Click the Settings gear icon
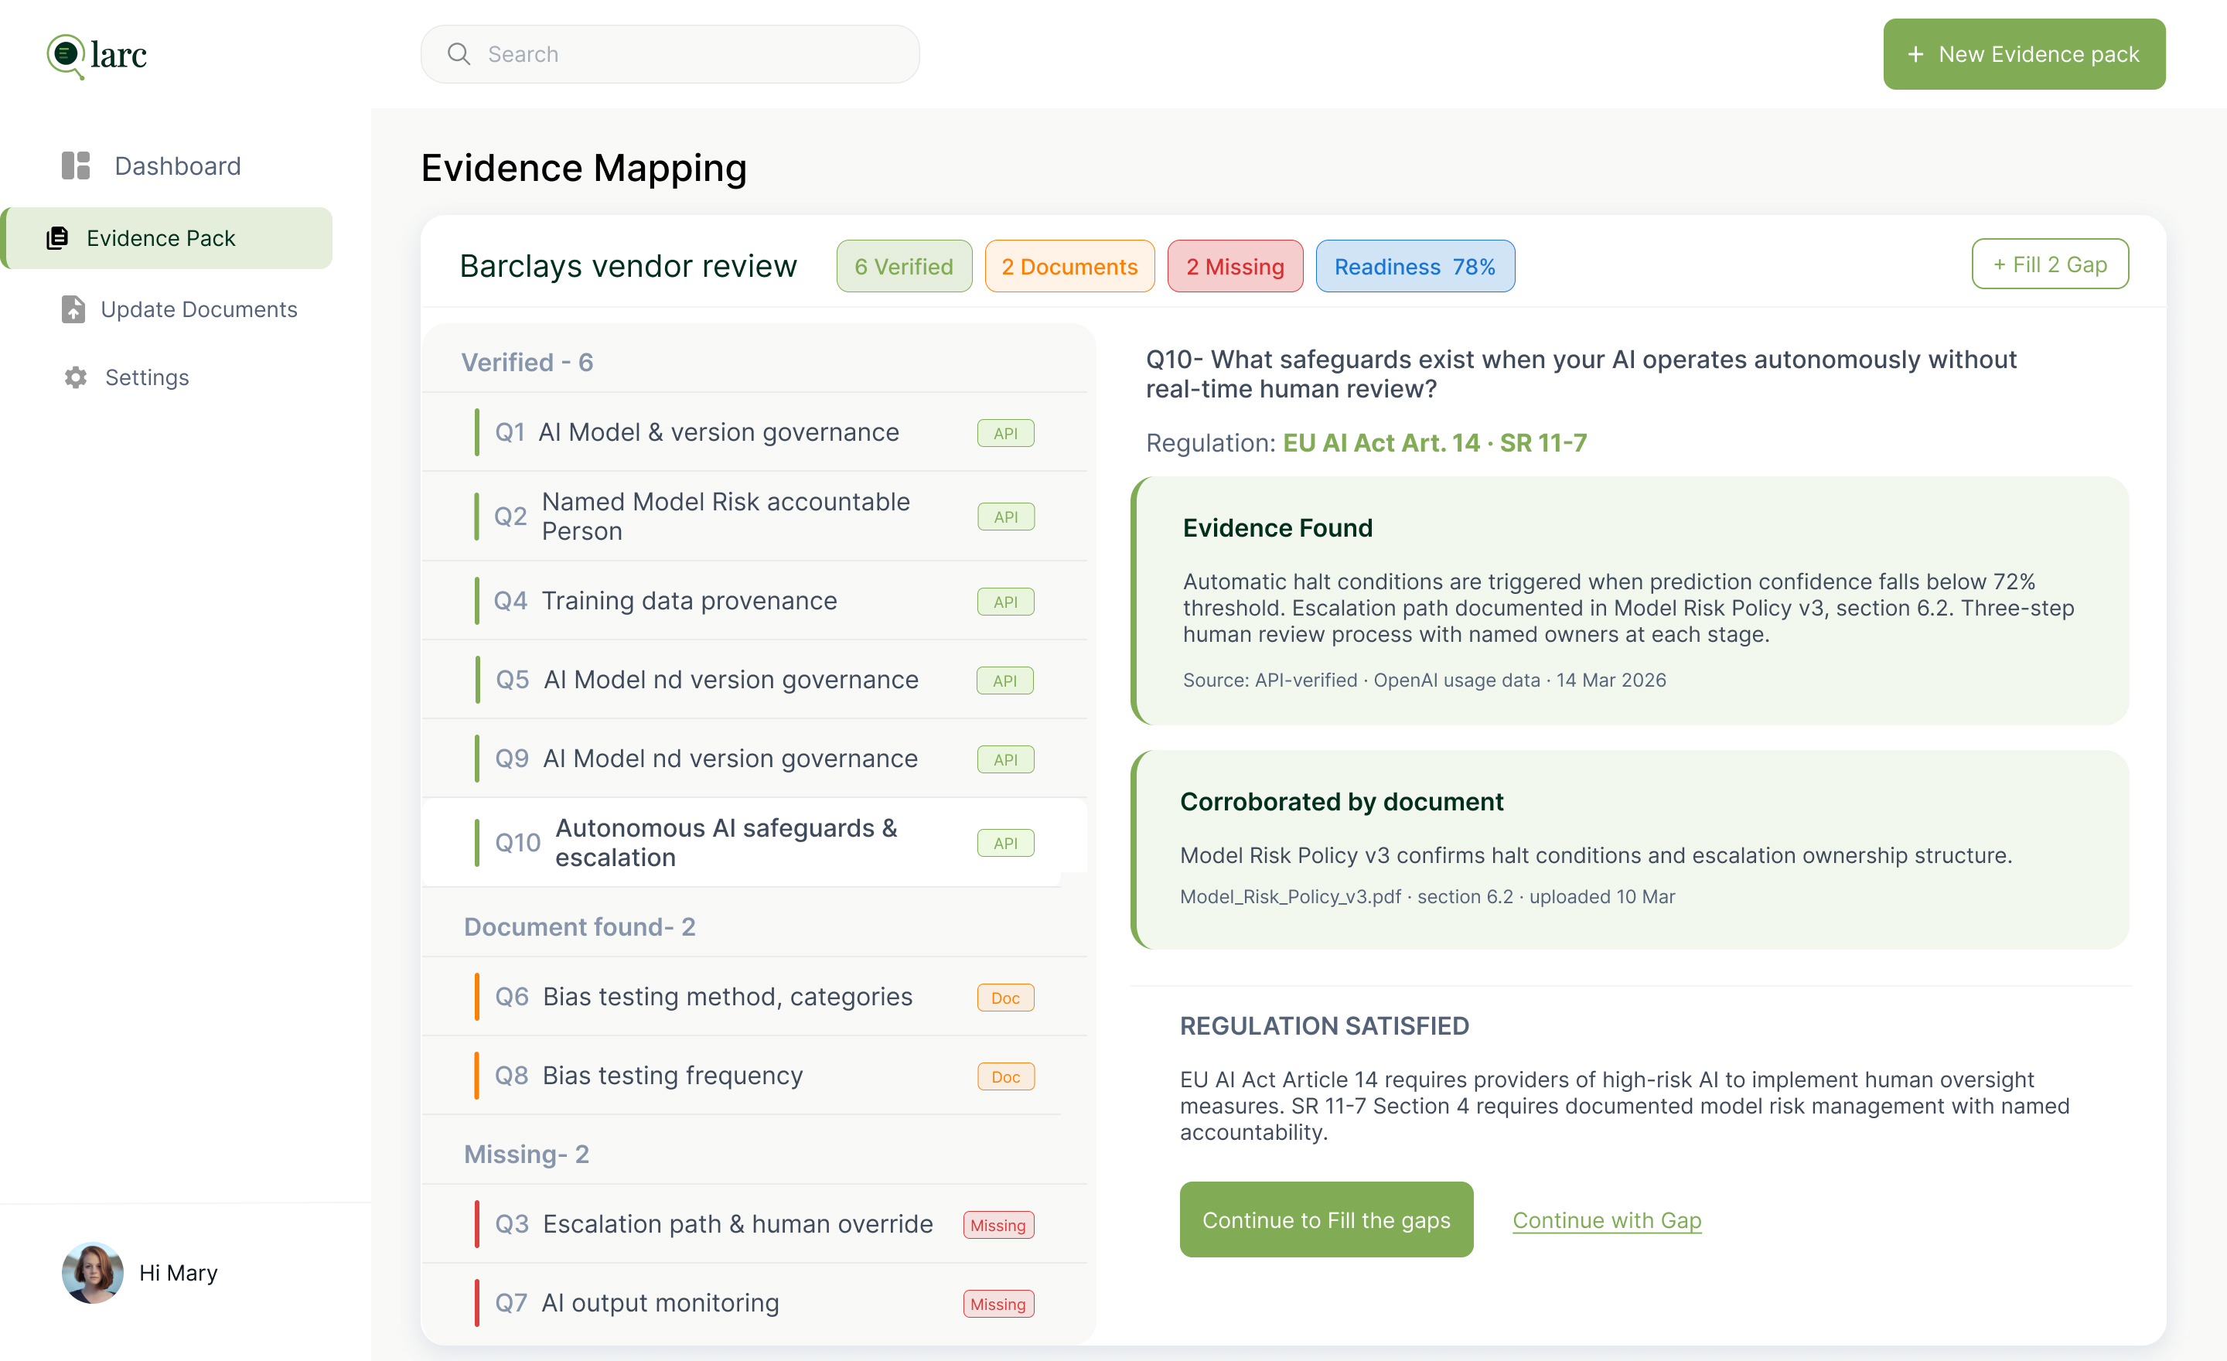 pos(76,377)
